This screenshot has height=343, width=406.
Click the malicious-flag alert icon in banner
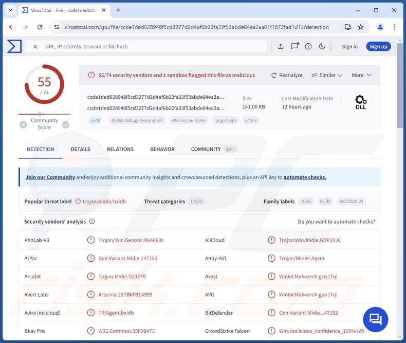91,75
